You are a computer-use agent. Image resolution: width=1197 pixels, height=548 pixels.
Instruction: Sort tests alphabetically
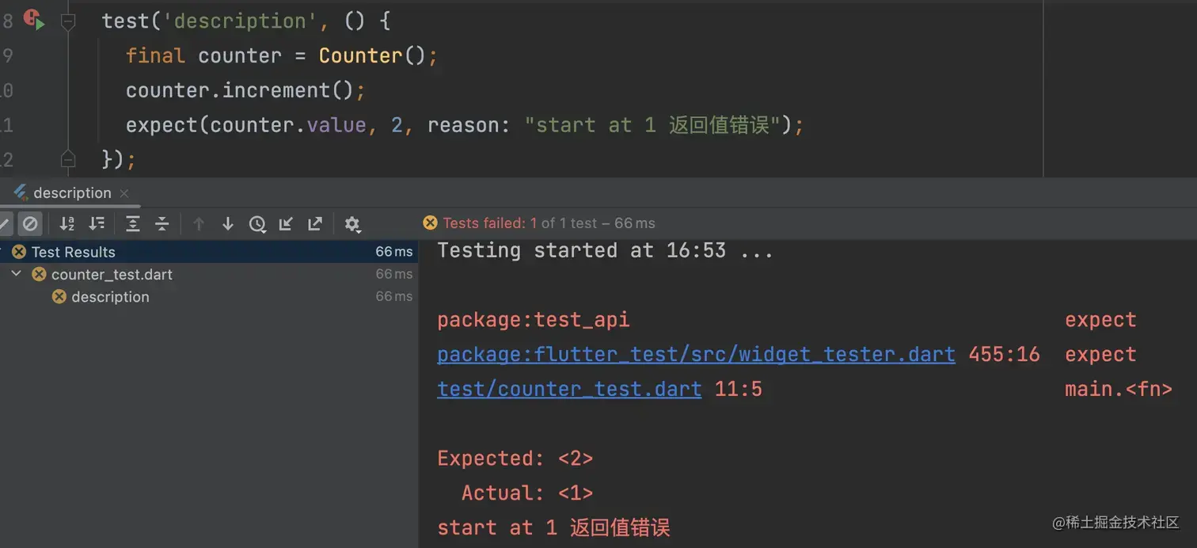67,224
